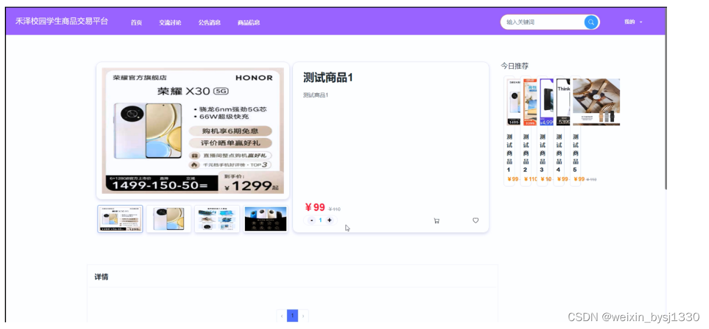
Task: Click the quantity value 1 field
Action: coord(320,220)
